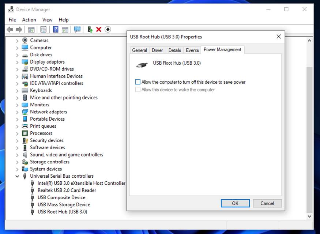The height and width of the screenshot is (234, 320).
Task: Click the blue Help question-mark toolbar icon
Action: 56,30
